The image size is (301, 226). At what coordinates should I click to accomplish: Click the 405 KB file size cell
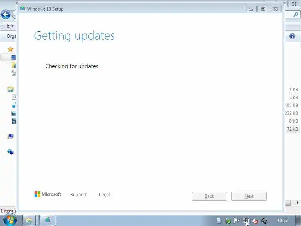coord(291,105)
